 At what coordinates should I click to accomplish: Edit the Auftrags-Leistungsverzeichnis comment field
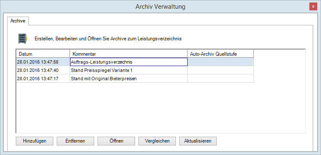pyautogui.click(x=128, y=62)
